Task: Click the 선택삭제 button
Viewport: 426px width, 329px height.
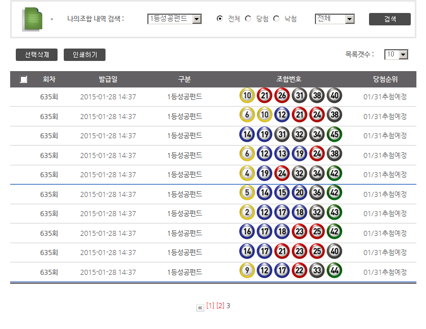Action: click(x=37, y=55)
